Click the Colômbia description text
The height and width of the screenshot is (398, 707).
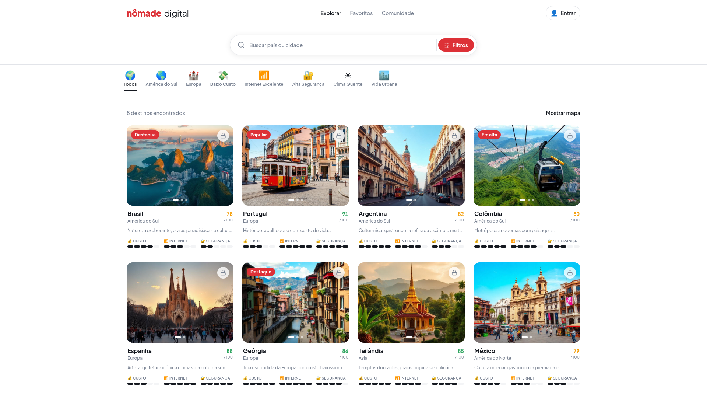(515, 231)
